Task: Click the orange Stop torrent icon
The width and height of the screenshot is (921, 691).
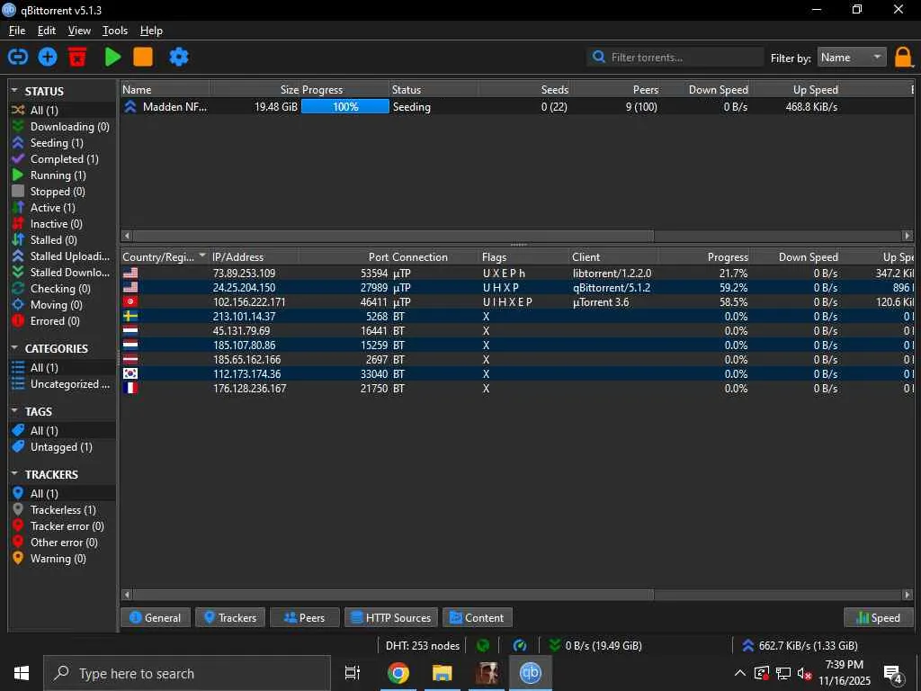Action: click(x=143, y=57)
